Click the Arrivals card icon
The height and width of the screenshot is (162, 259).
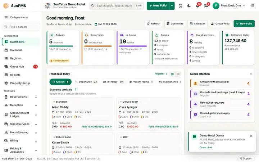click(x=52, y=35)
